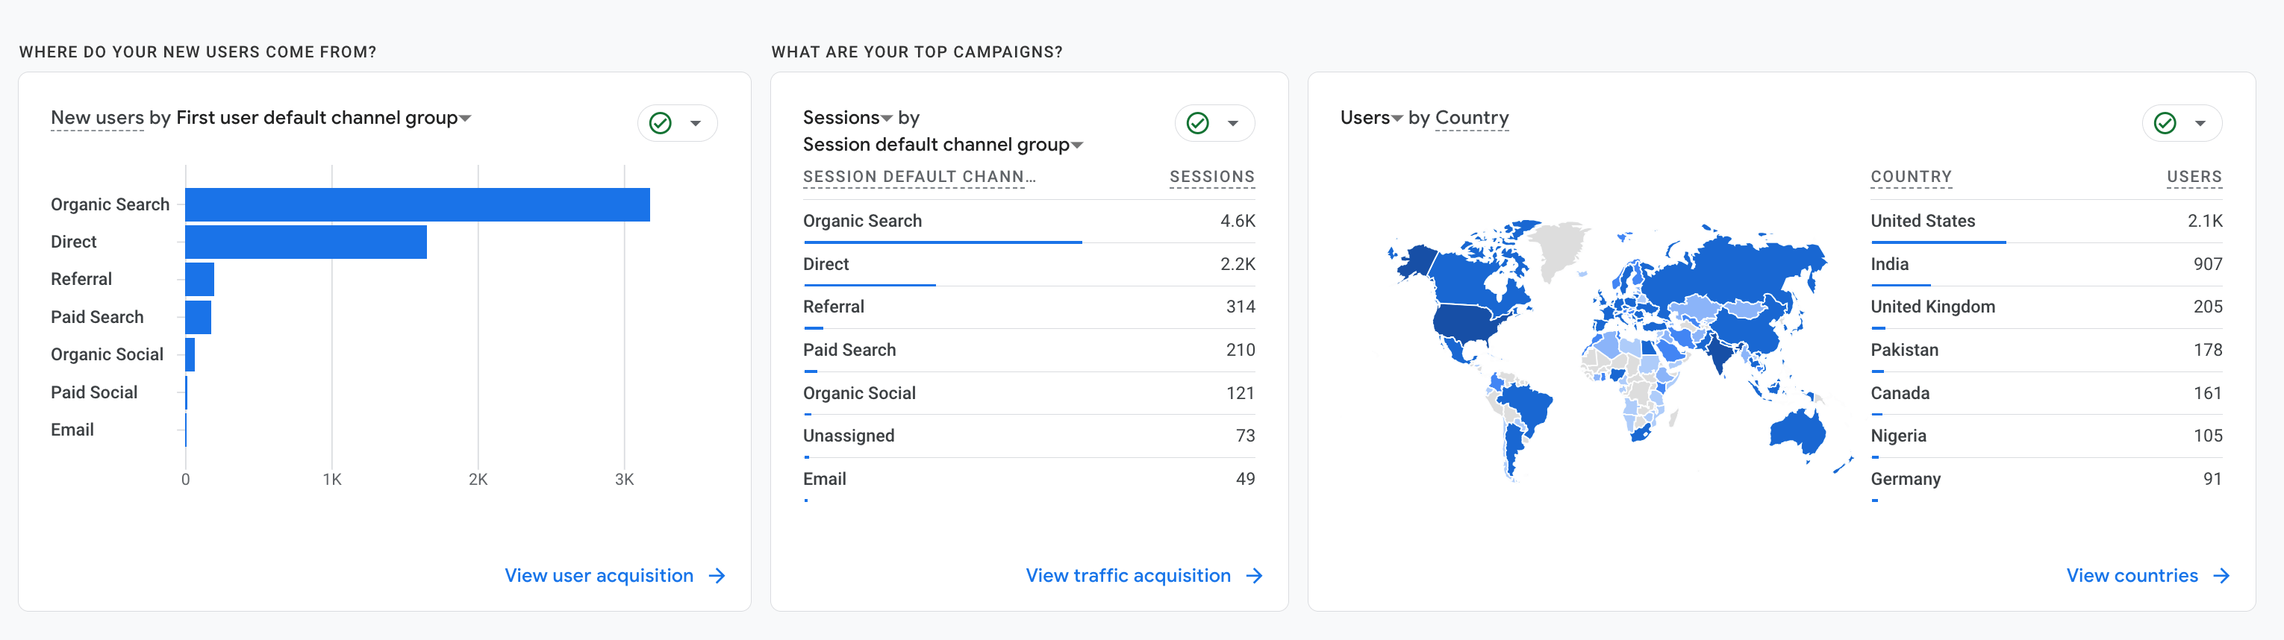Click the Direct bar in chart
The image size is (2284, 640).
click(306, 242)
